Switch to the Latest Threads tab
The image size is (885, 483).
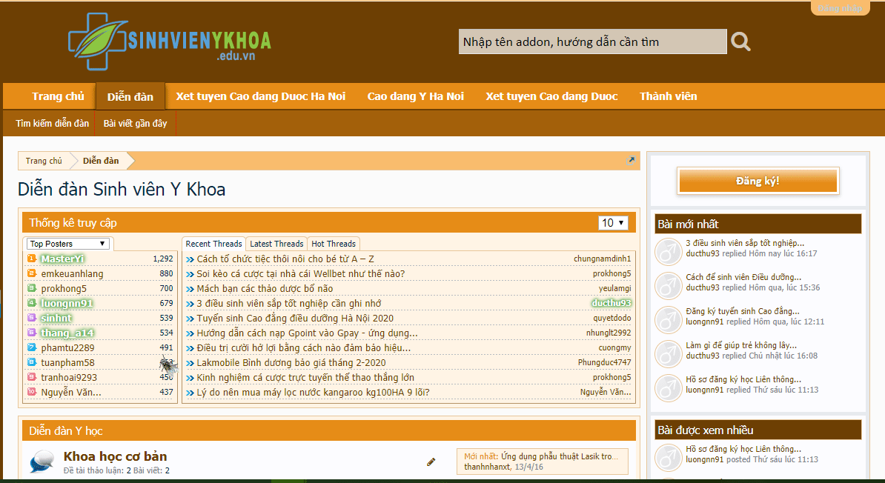coord(276,244)
